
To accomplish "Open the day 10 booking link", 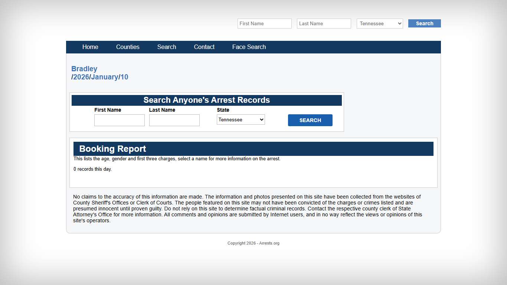I will [124, 77].
